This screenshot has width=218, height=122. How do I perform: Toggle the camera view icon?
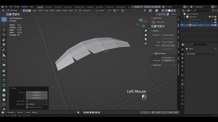click(145, 39)
